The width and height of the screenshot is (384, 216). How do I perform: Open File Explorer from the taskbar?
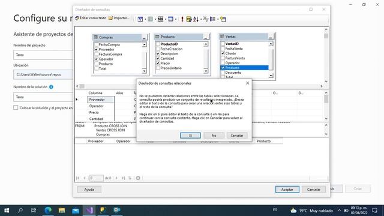click(62, 210)
